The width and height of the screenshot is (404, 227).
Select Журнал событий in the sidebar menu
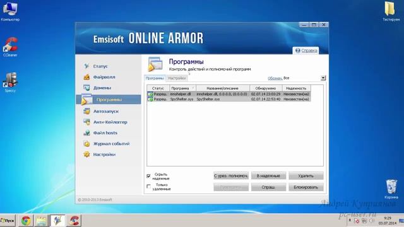[111, 144]
